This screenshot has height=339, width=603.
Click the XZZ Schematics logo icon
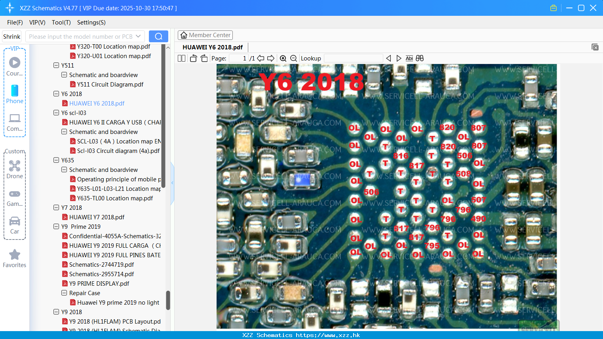(x=10, y=8)
